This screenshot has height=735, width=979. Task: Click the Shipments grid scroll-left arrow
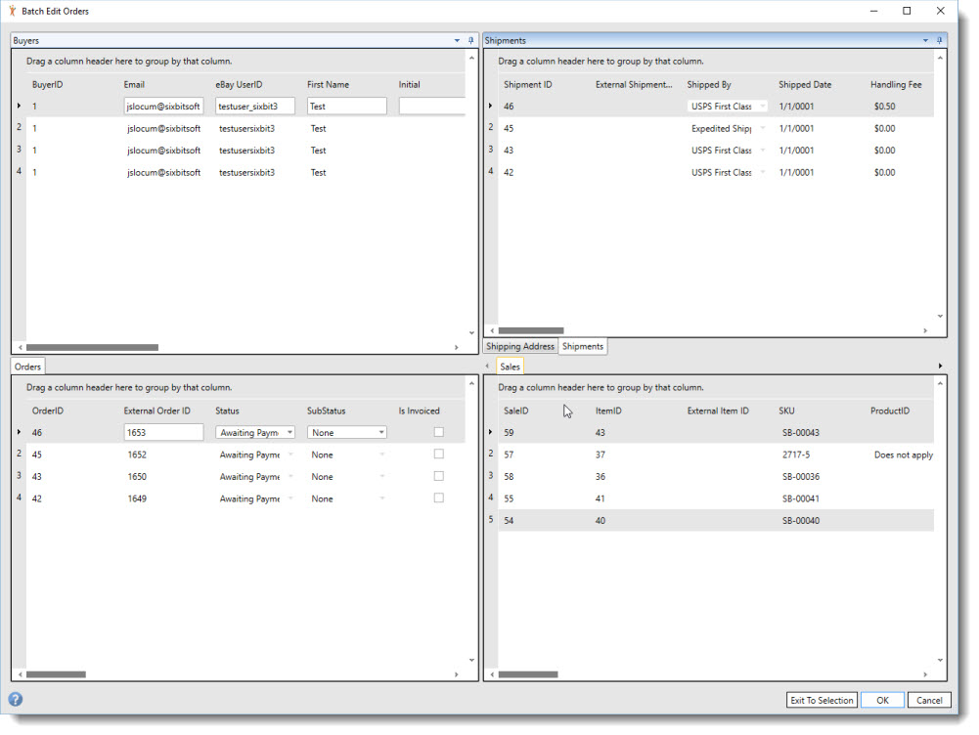[493, 330]
